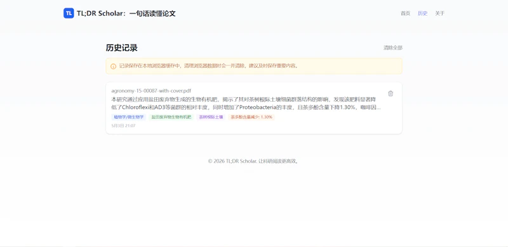This screenshot has width=508, height=247.
Task: Click the 清除全部 button
Action: point(393,48)
